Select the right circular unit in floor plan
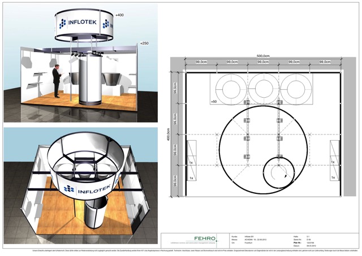The height and width of the screenshot is (256, 362). coord(296,87)
